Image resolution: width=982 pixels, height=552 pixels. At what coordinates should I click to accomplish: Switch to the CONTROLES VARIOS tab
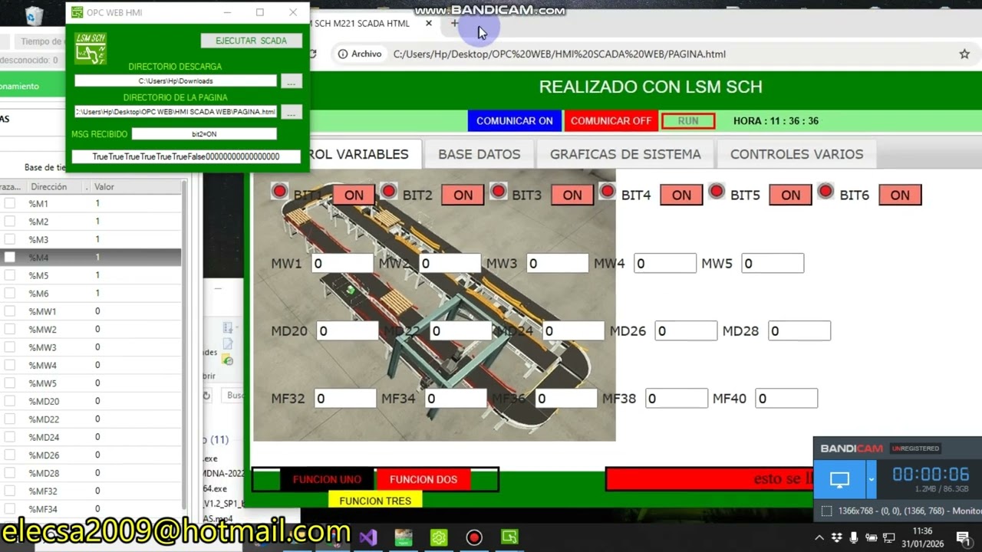tap(796, 154)
